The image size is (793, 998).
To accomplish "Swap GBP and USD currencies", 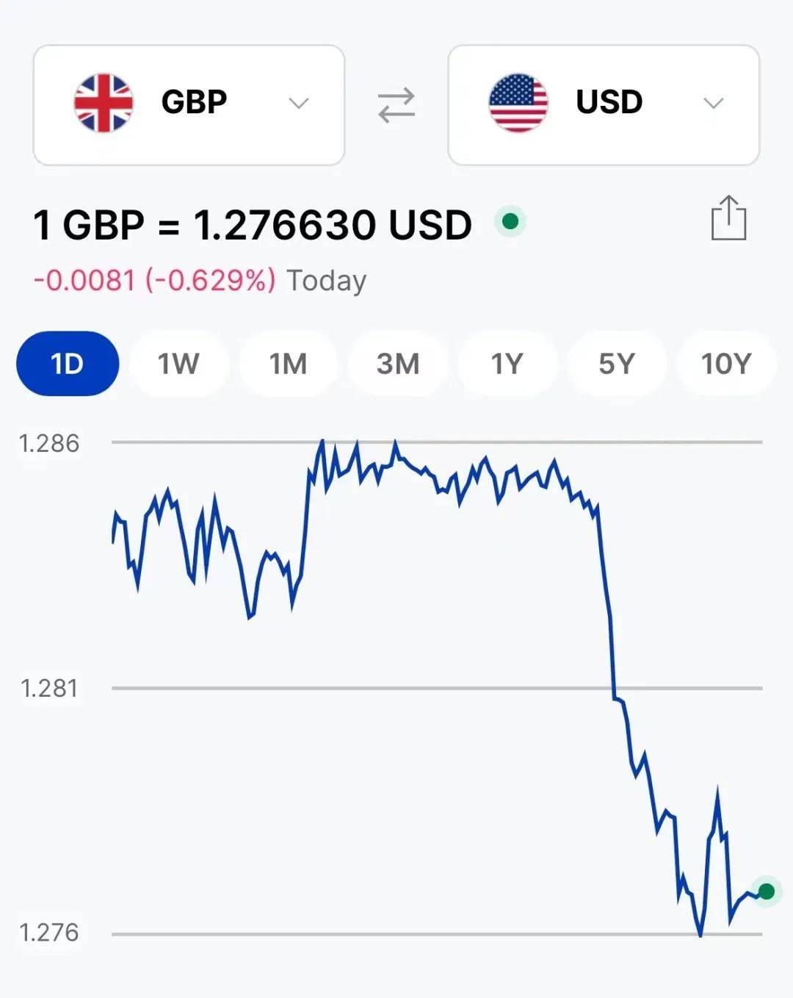I will pos(396,105).
